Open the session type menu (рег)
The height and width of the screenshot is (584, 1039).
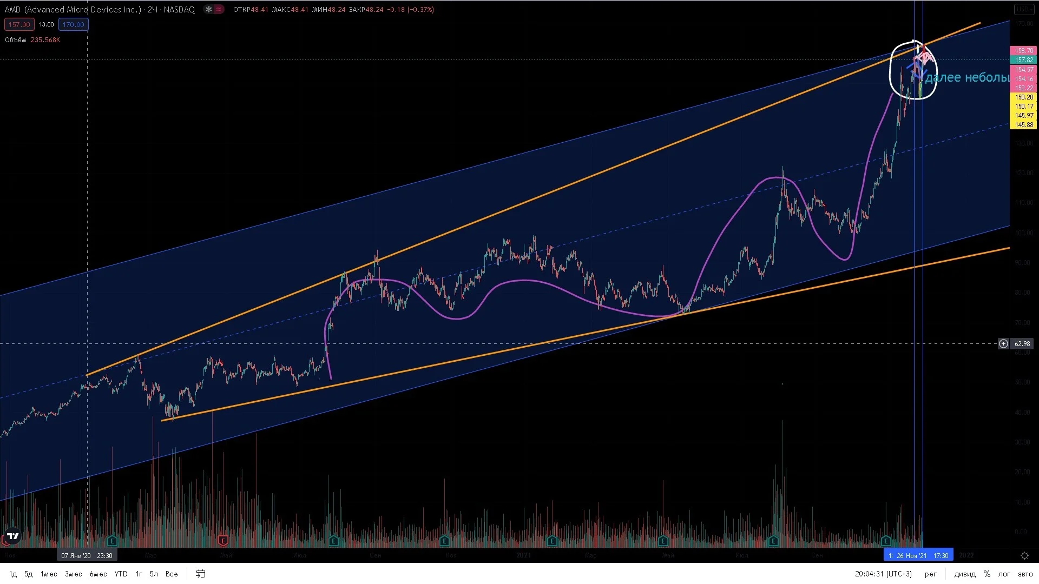pos(931,574)
